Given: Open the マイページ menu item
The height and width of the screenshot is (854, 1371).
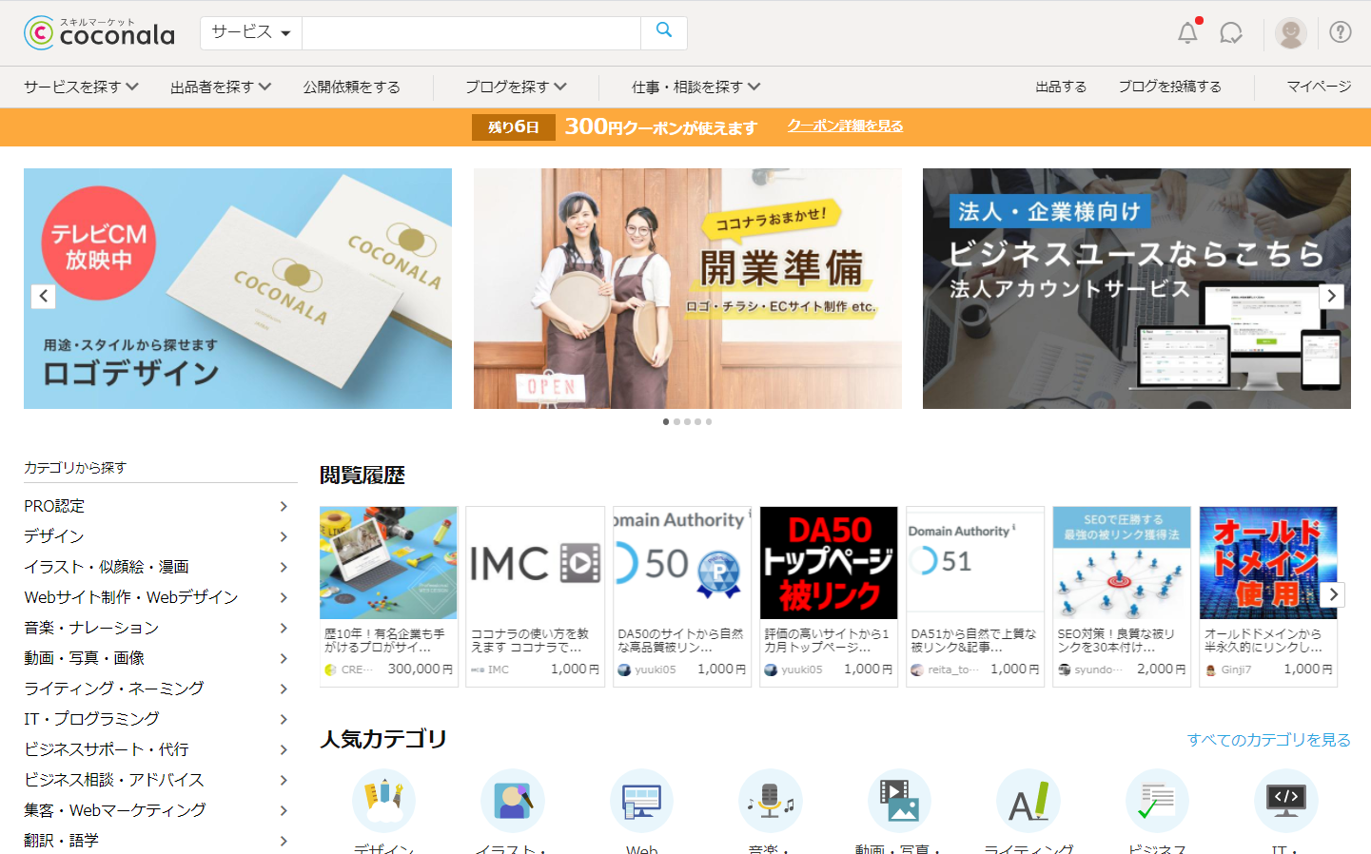Looking at the screenshot, I should pyautogui.click(x=1319, y=87).
